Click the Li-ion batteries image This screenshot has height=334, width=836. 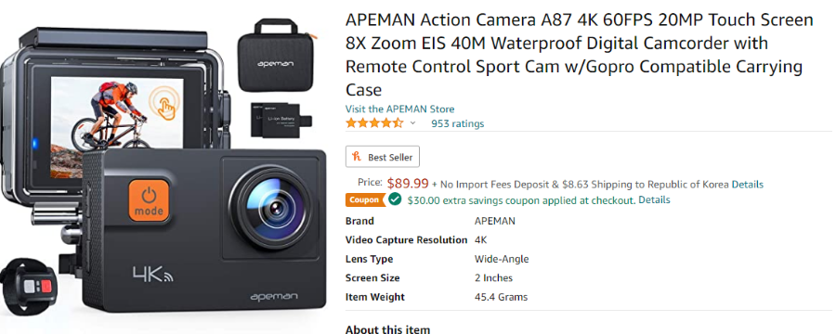[281, 121]
